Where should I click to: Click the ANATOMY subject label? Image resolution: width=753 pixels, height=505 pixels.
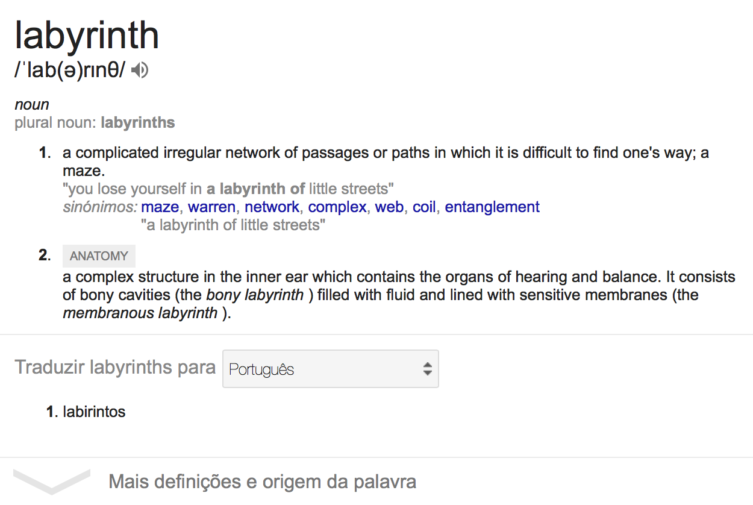point(99,256)
